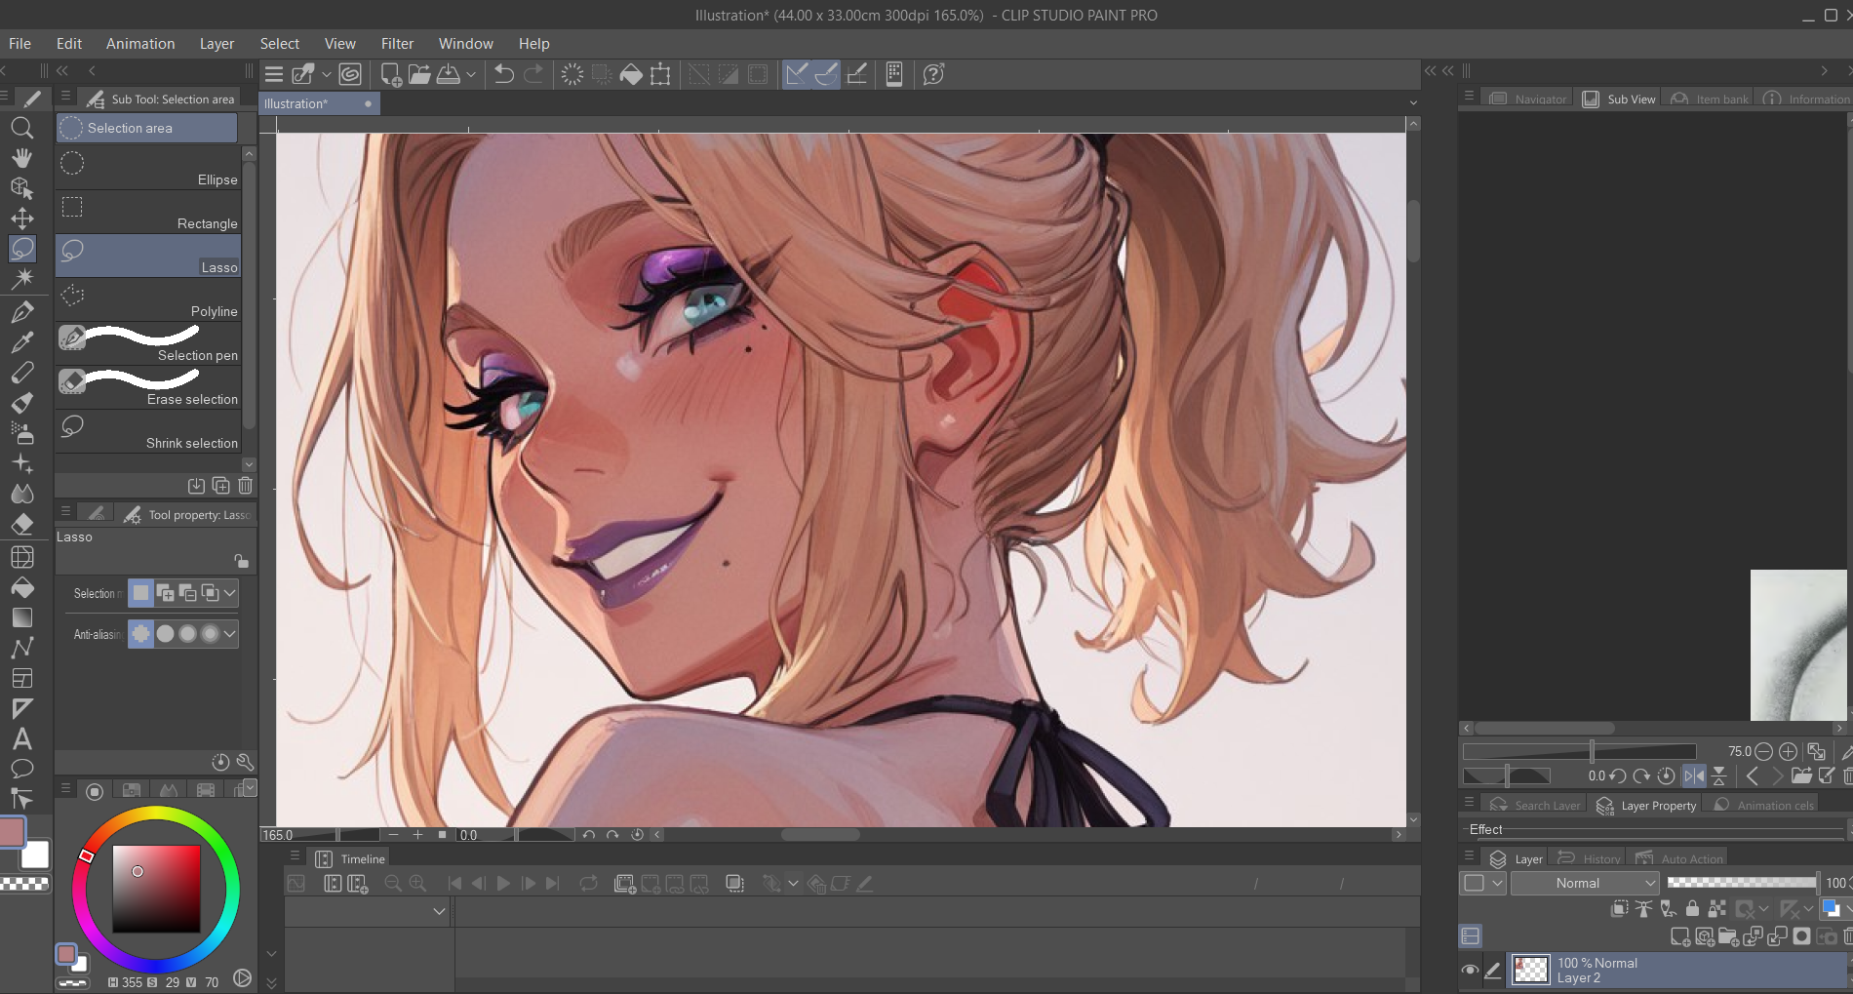This screenshot has width=1853, height=994.
Task: Open CLIP STUDIO launcher icon
Action: (x=350, y=74)
